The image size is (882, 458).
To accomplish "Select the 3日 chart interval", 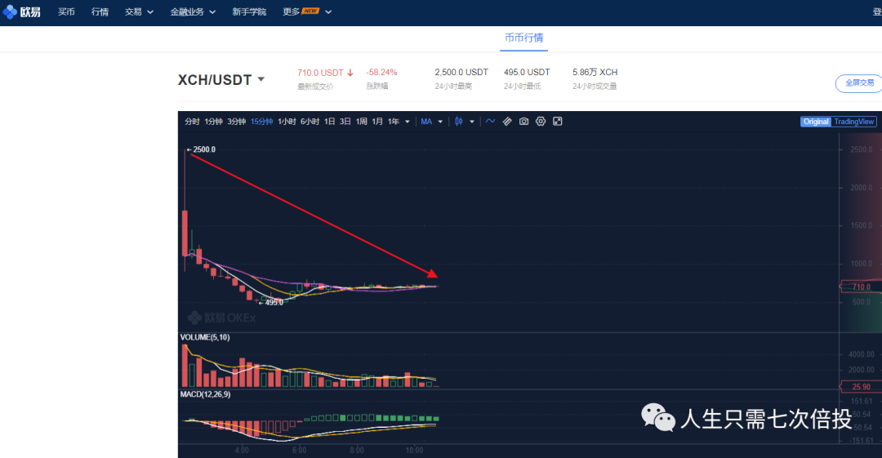I will tap(345, 122).
